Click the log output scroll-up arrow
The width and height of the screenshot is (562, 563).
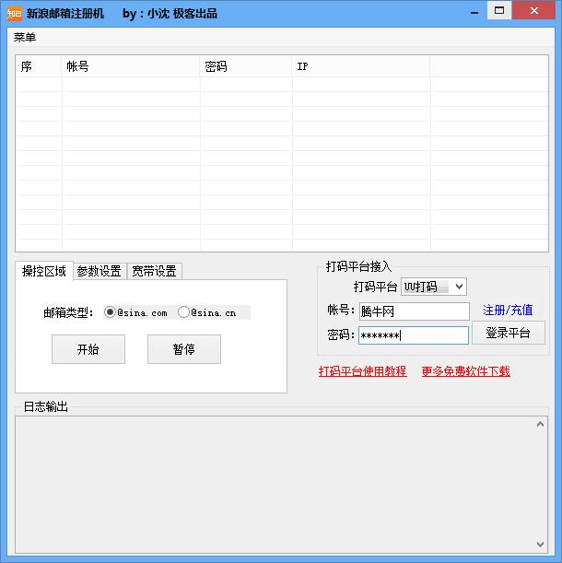[x=541, y=425]
